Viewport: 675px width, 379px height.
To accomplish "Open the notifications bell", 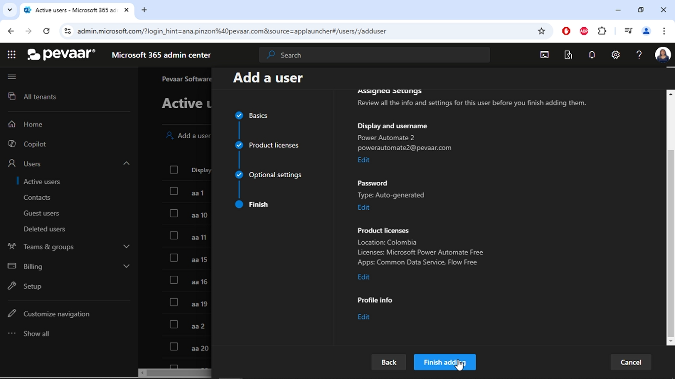I will 592,55.
